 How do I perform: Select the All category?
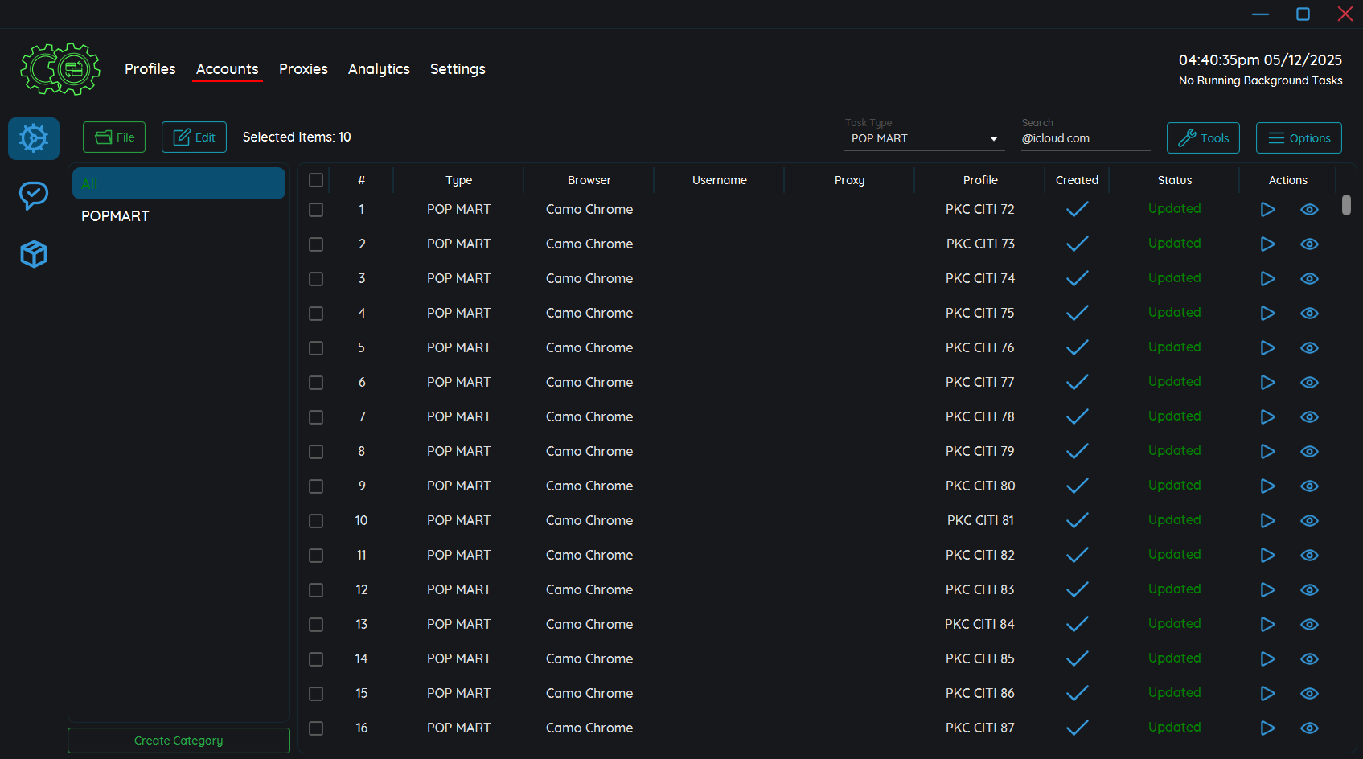pos(179,183)
